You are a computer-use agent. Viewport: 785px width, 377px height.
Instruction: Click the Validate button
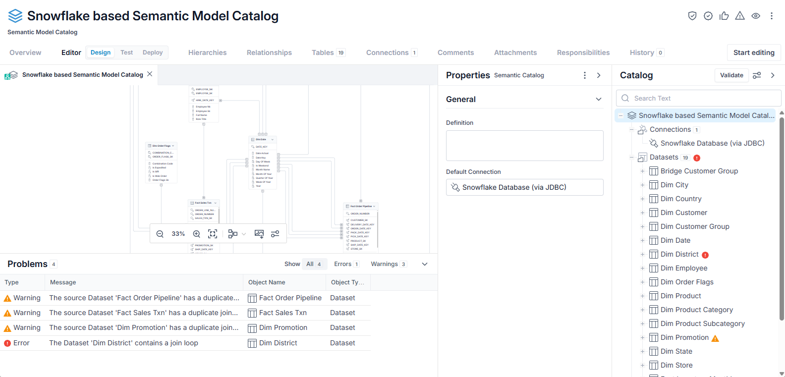(731, 75)
